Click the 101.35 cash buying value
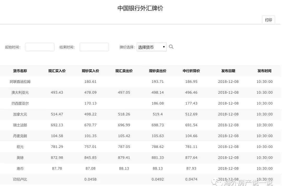282x186 pixels. point(90,136)
